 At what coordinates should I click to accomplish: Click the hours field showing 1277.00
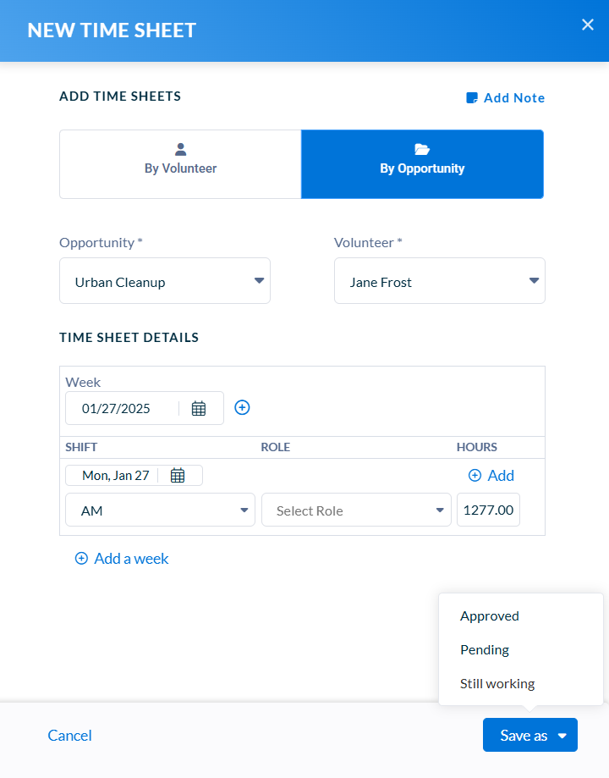click(488, 510)
